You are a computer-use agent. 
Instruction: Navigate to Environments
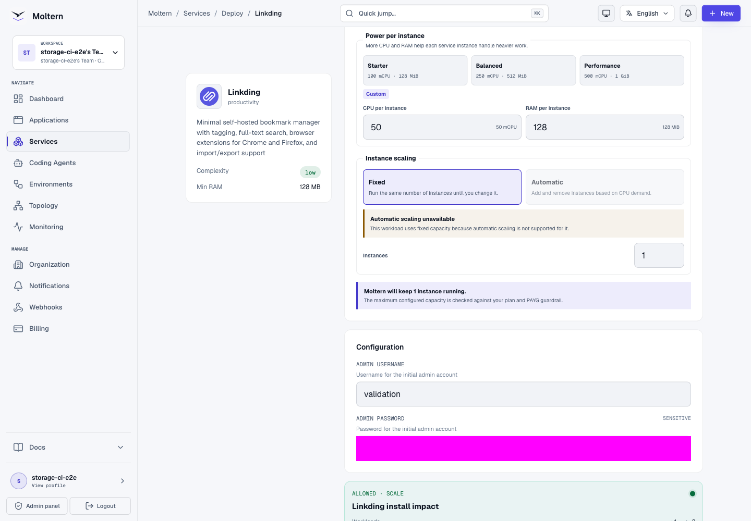(68, 184)
